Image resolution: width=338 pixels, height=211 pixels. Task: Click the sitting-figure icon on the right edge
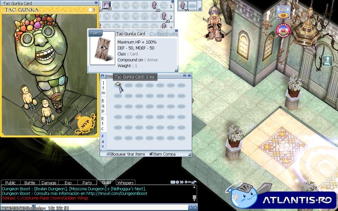pyautogui.click(x=327, y=61)
